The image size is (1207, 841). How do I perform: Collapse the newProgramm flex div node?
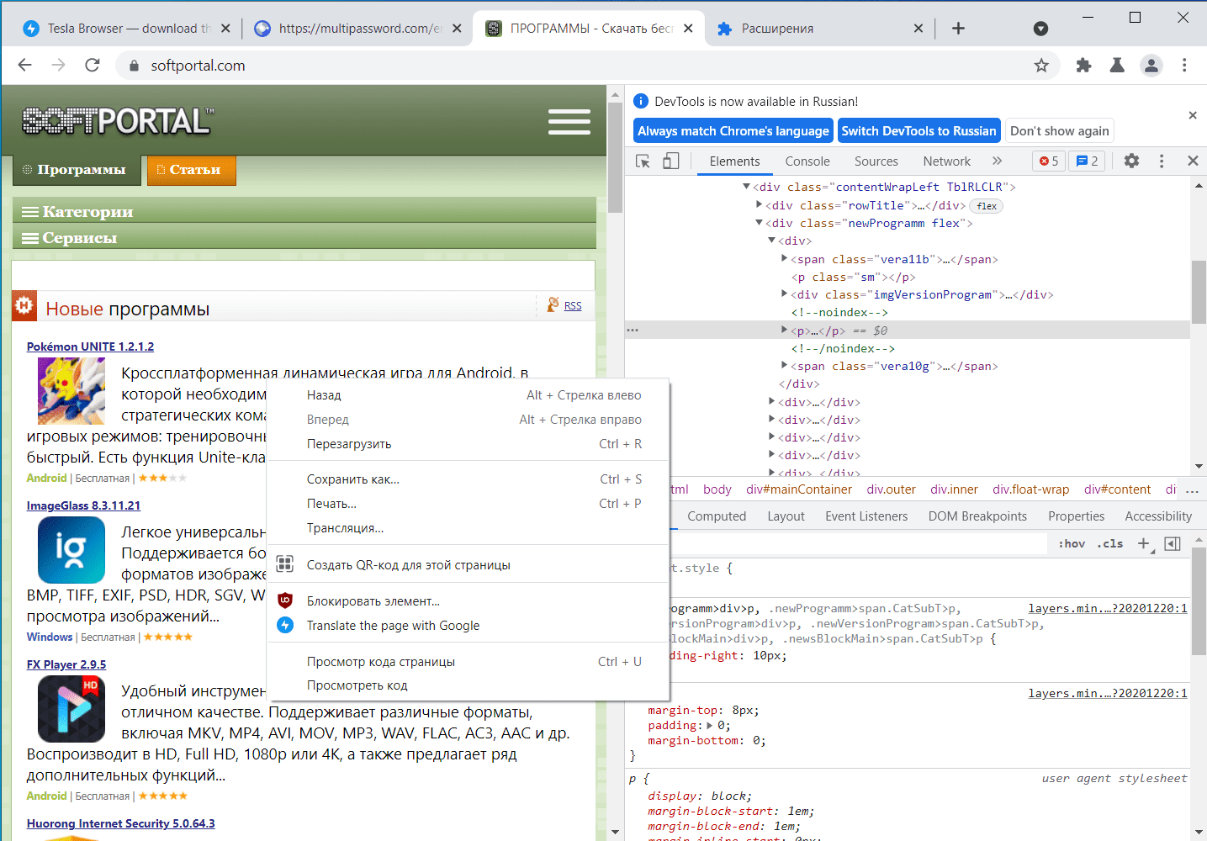[x=759, y=223]
